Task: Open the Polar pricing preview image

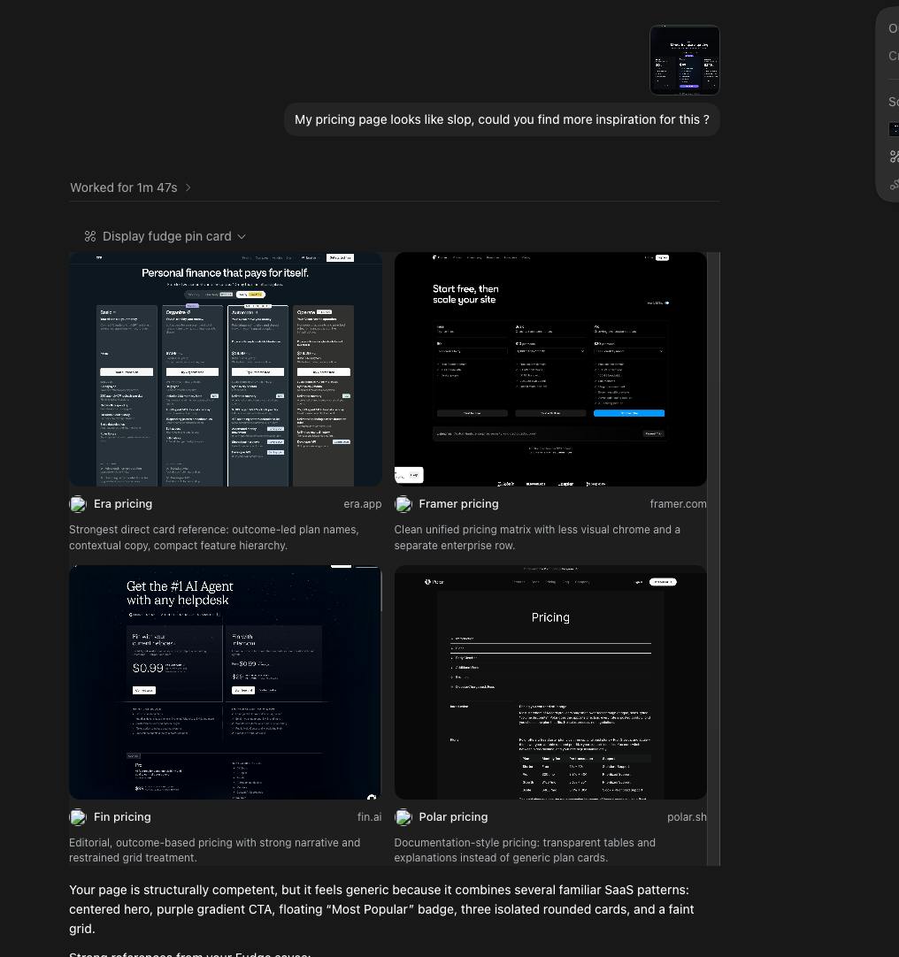Action: [550, 682]
